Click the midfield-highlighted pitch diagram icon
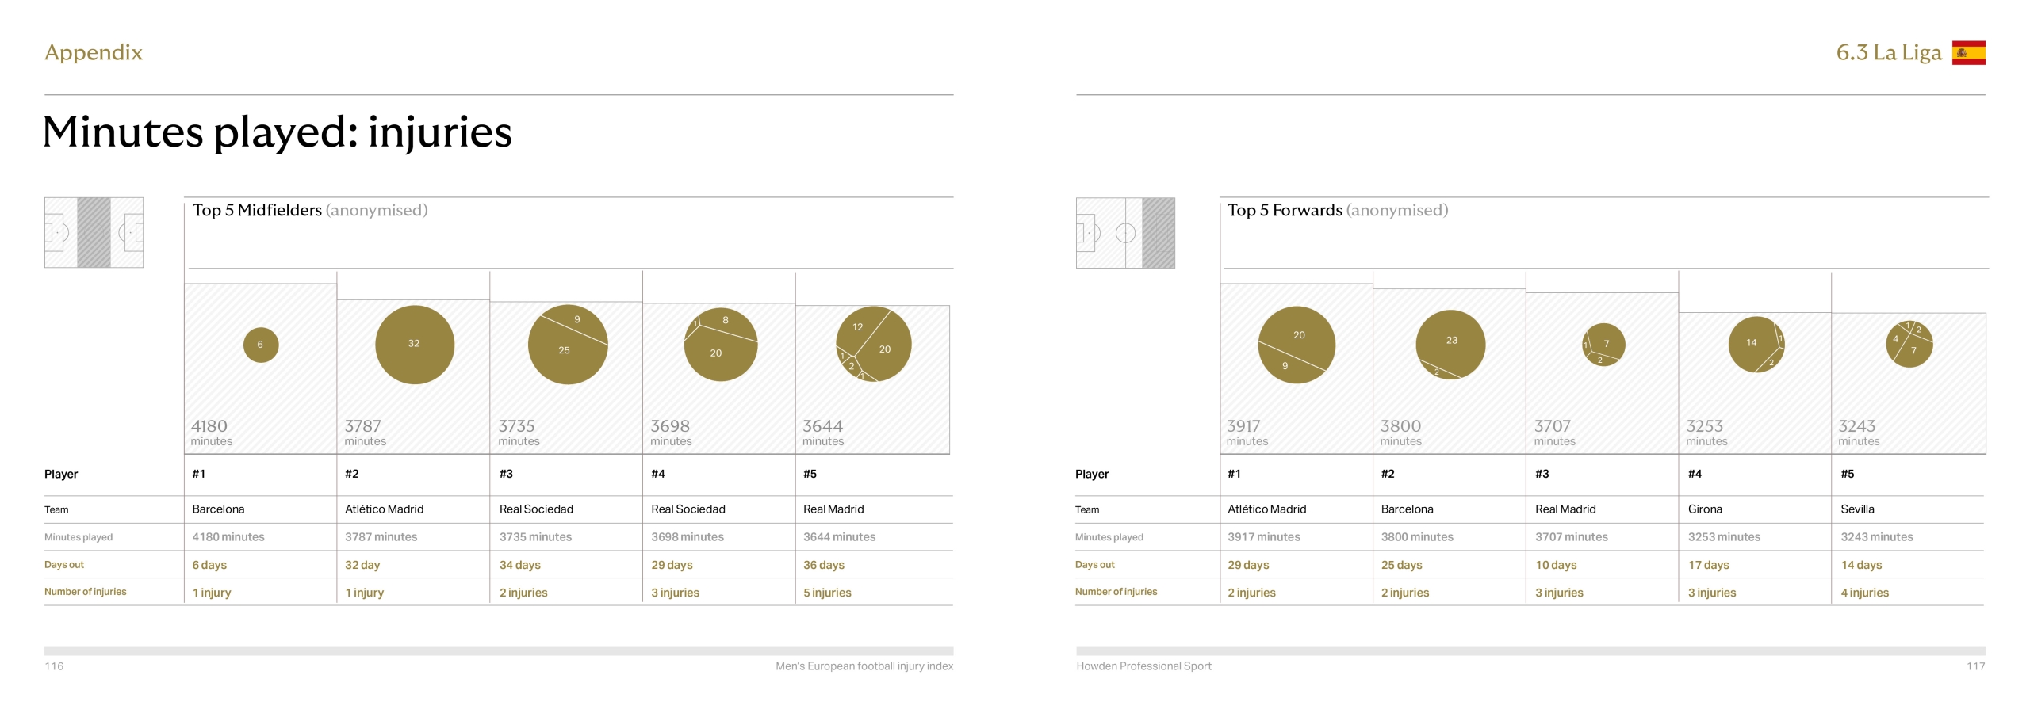 tap(94, 232)
